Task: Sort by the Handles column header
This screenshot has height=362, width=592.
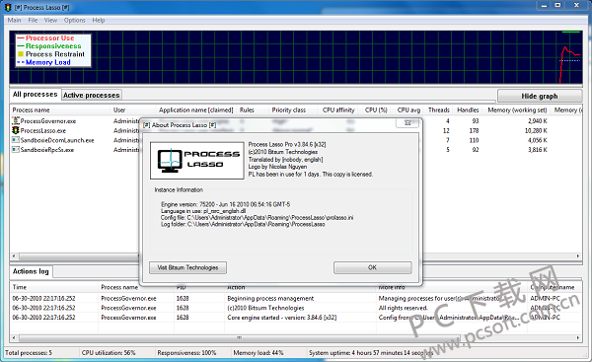Action: pyautogui.click(x=468, y=110)
